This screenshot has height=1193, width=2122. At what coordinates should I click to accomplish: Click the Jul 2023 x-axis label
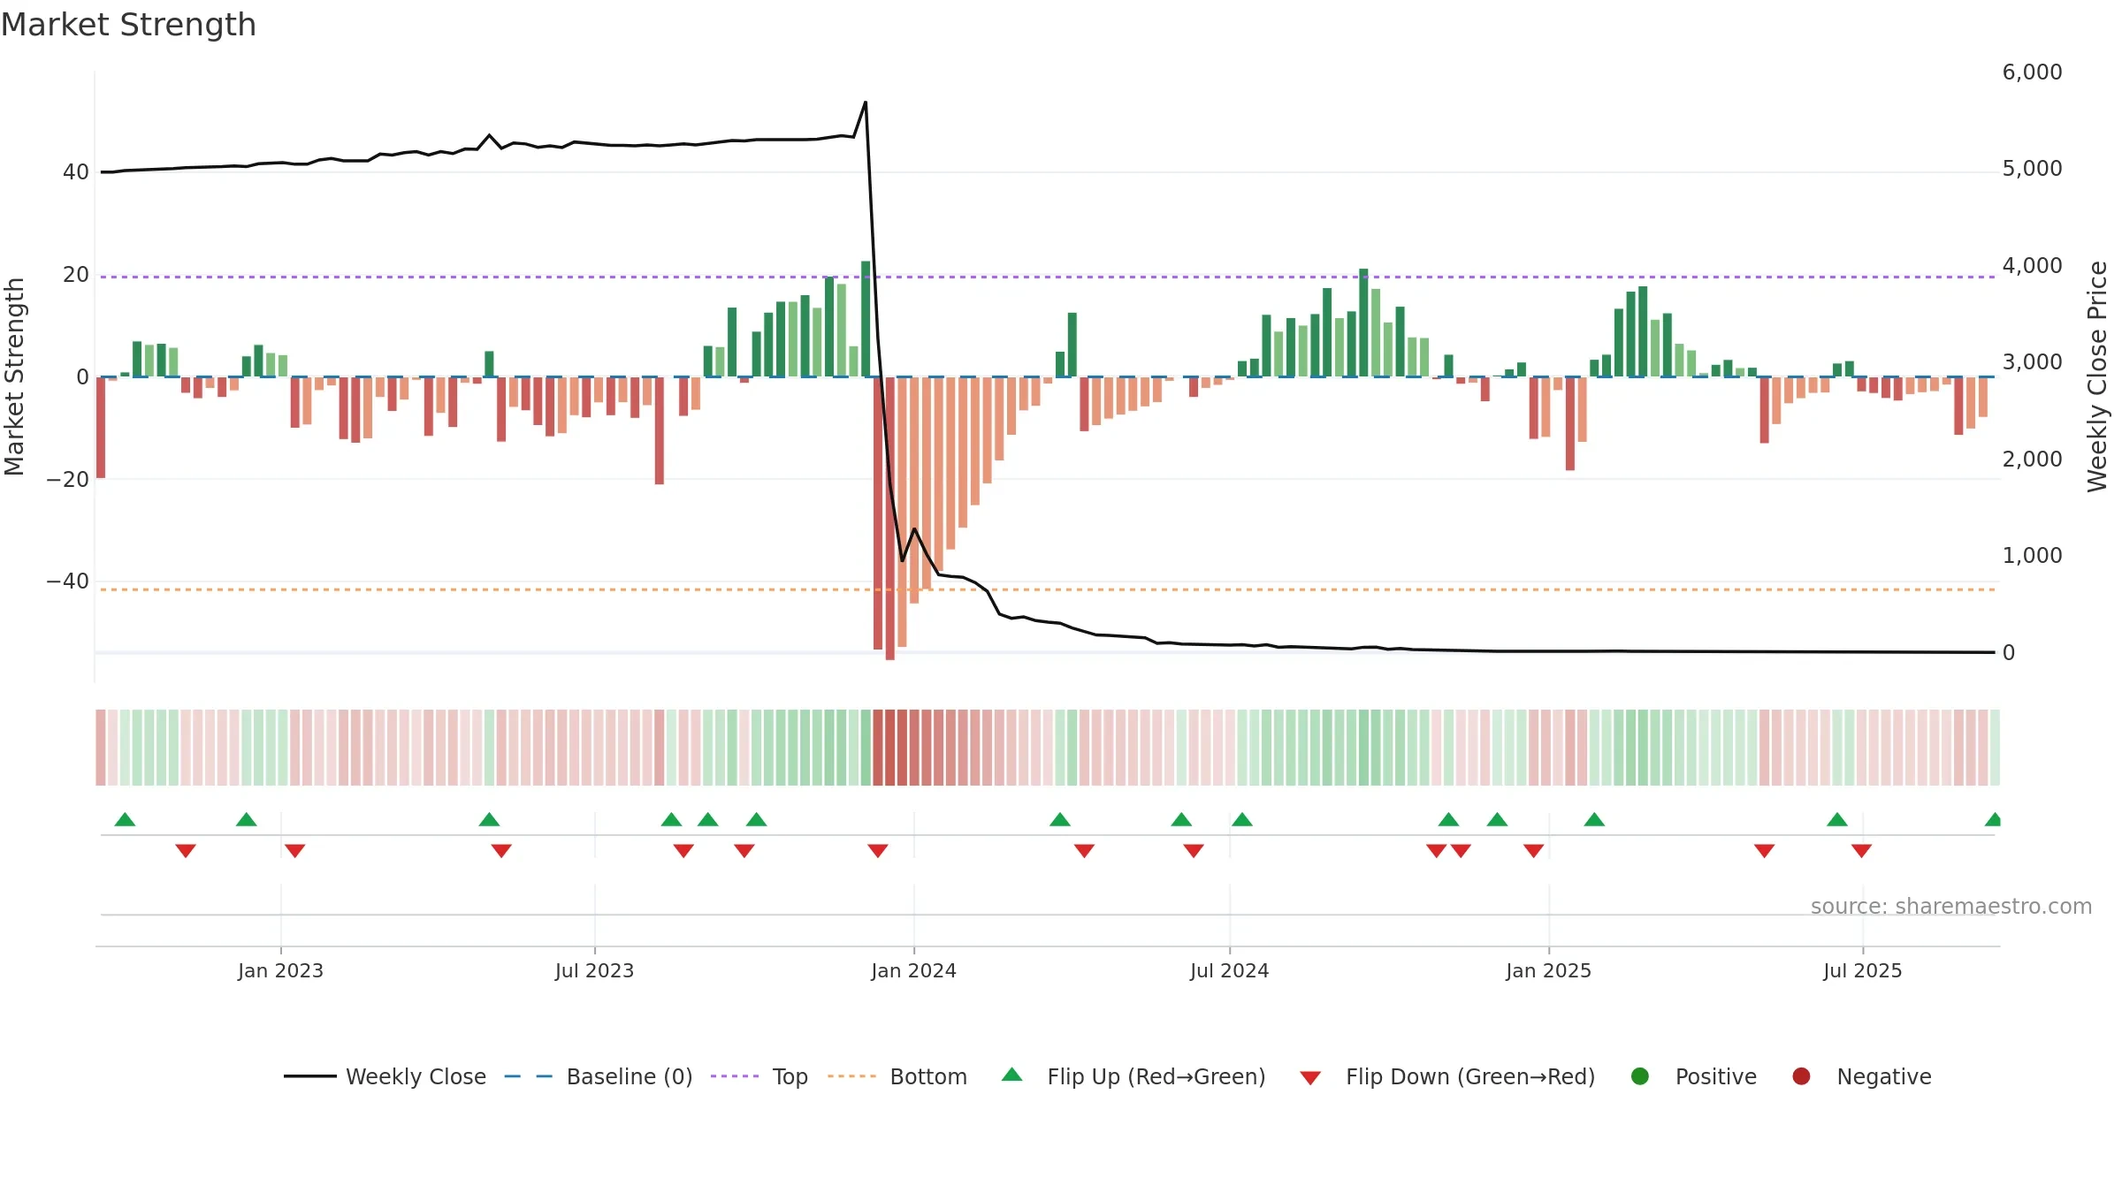594,971
